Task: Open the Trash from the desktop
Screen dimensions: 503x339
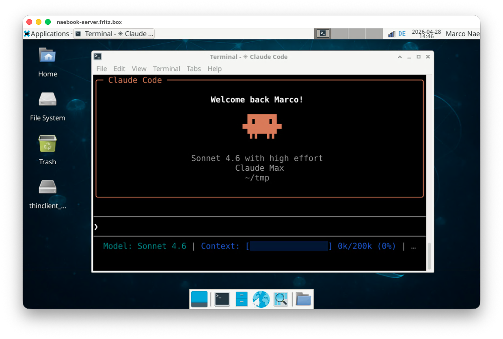Action: click(x=47, y=144)
